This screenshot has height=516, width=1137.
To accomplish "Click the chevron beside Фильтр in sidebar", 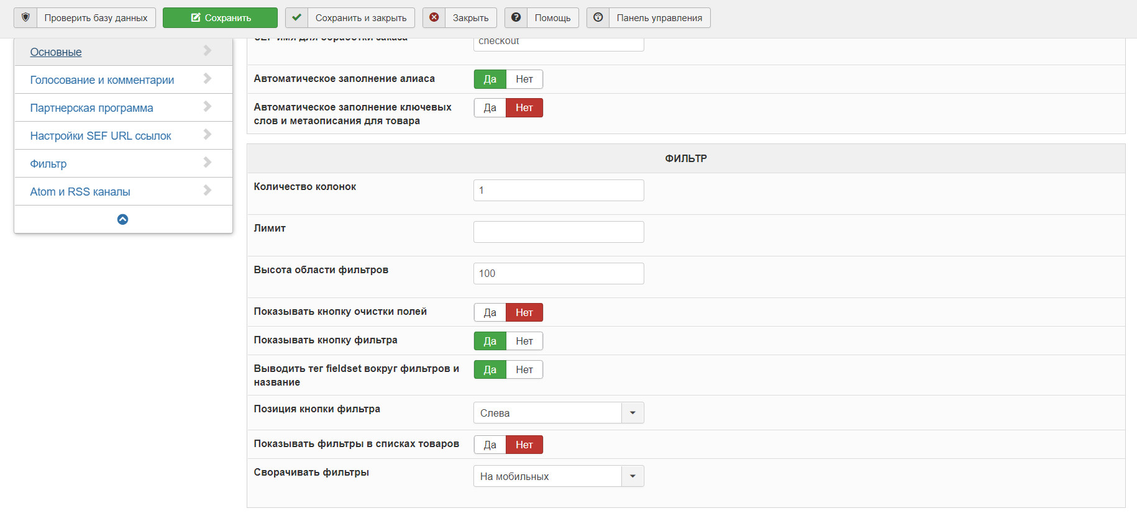I will 208,163.
